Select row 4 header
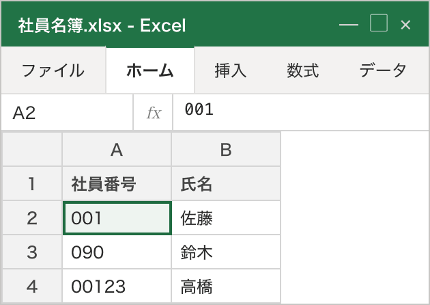The width and height of the screenshot is (430, 305). pos(32,286)
